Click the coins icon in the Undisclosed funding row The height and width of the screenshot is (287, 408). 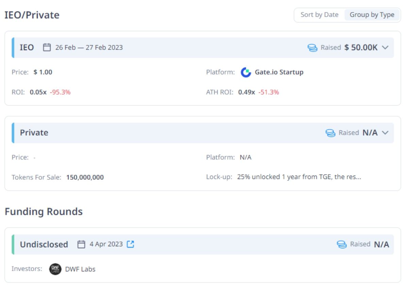click(342, 244)
